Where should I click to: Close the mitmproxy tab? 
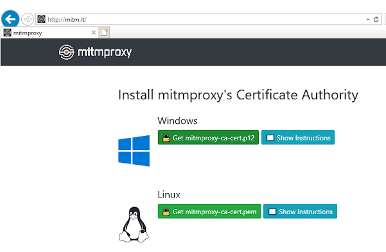94,33
